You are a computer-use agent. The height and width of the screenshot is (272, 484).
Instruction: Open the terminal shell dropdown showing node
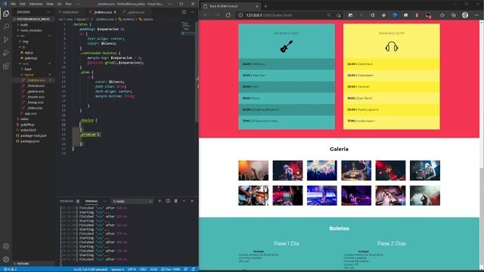tap(132, 201)
